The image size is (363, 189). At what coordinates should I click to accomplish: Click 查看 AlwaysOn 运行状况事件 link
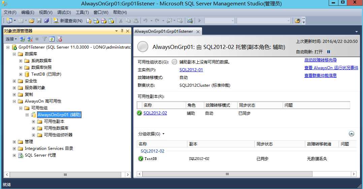click(331, 68)
